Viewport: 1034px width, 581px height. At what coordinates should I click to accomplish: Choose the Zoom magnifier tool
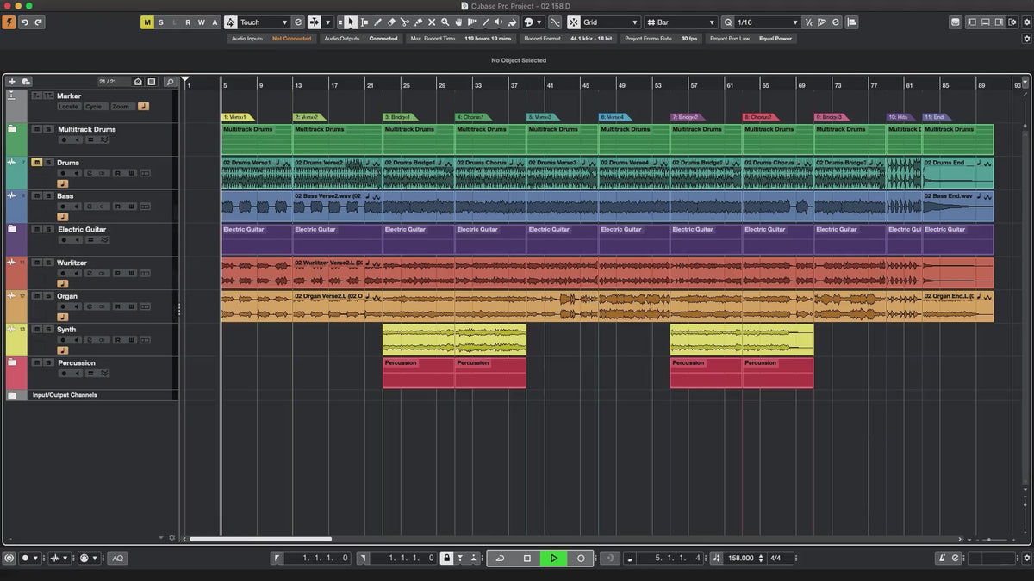tap(445, 22)
